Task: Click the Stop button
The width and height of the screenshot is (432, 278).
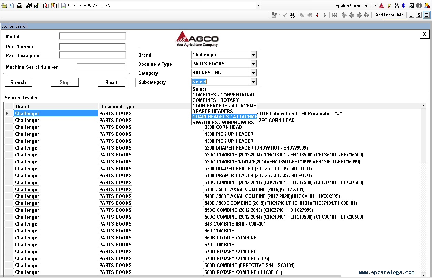Action: pyautogui.click(x=65, y=82)
